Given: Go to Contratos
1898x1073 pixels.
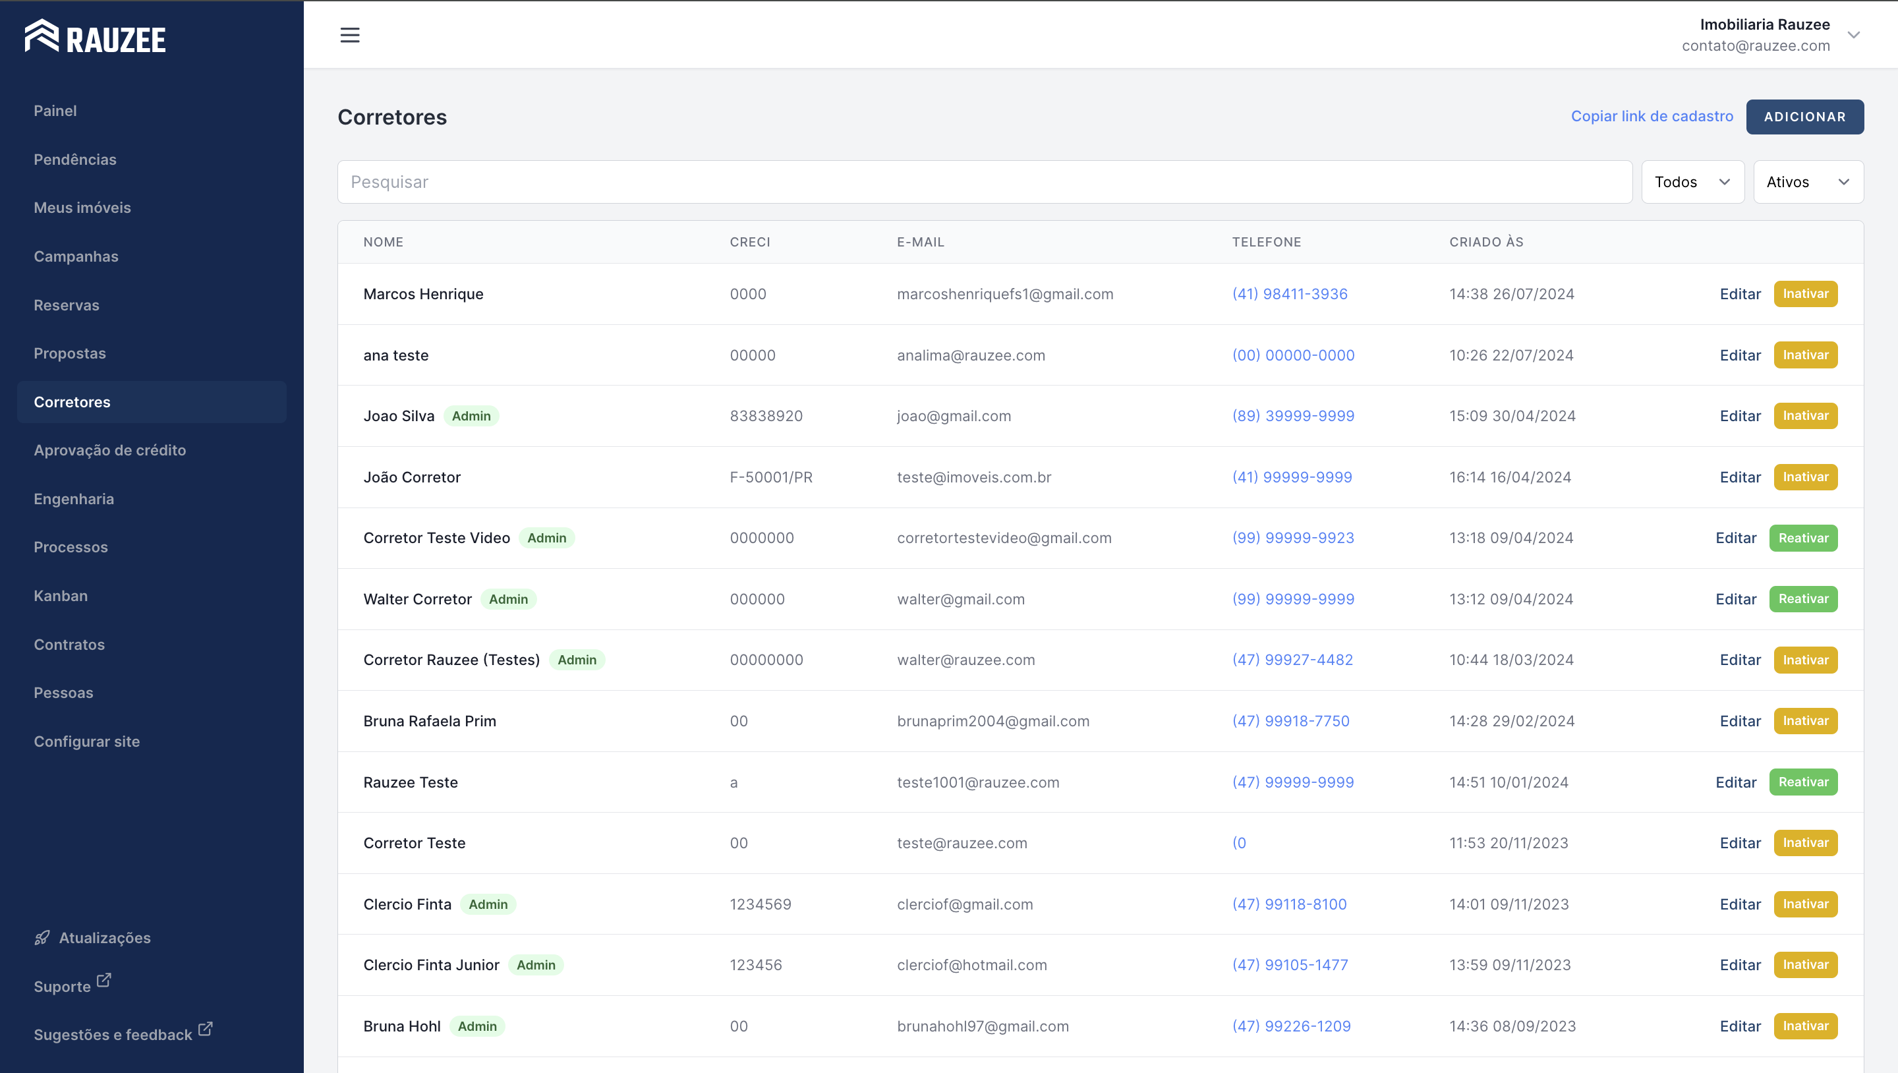Looking at the screenshot, I should tap(69, 644).
